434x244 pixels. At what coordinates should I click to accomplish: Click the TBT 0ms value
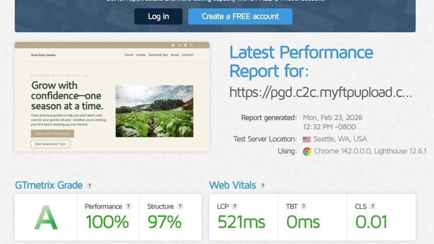(303, 222)
